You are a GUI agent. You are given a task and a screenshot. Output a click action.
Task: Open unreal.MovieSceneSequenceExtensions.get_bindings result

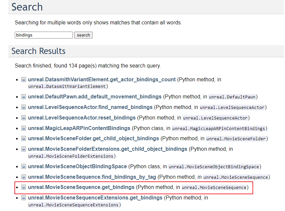tap(95, 198)
